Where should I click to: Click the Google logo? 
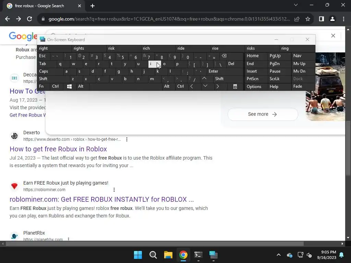(x=23, y=36)
